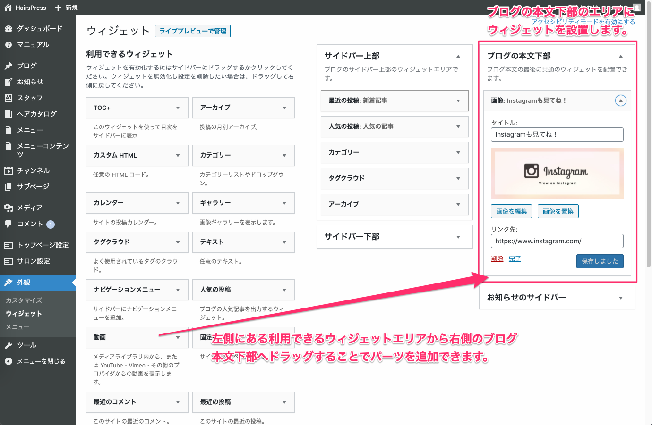Image resolution: width=652 pixels, height=425 pixels.
Task: Click the Blog pushpin icon
Action: pyautogui.click(x=9, y=66)
